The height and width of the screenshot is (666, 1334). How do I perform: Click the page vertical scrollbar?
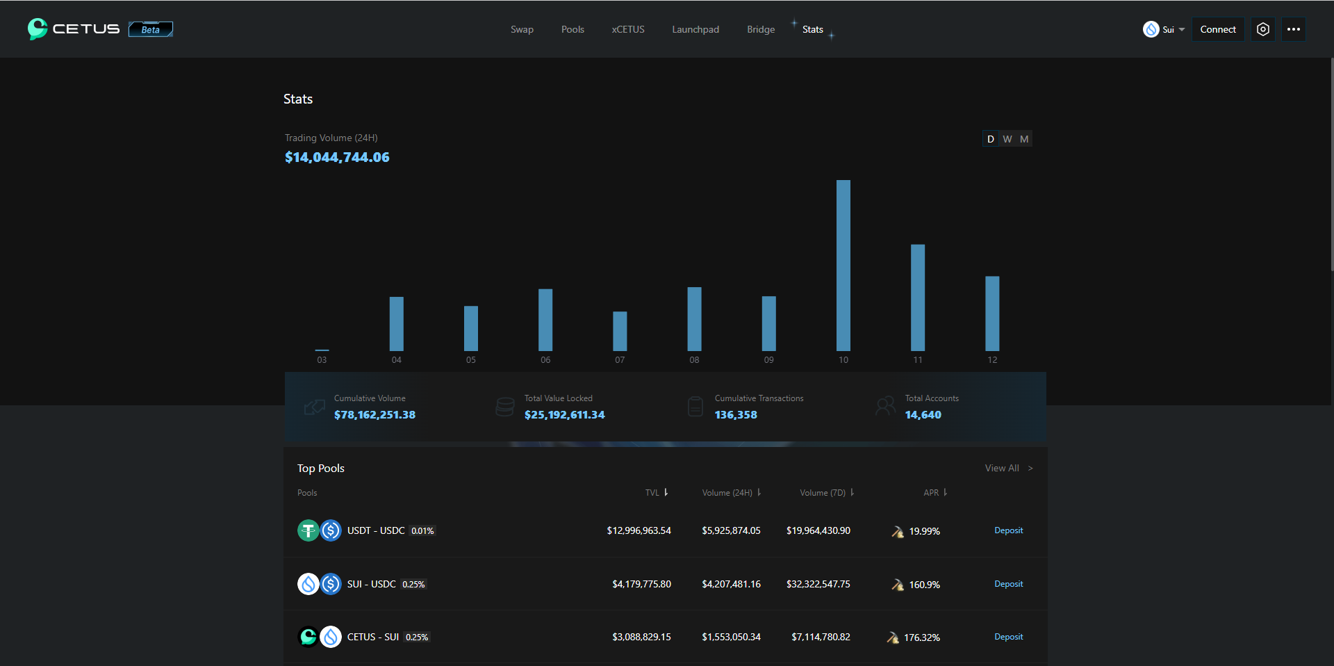click(x=1331, y=164)
